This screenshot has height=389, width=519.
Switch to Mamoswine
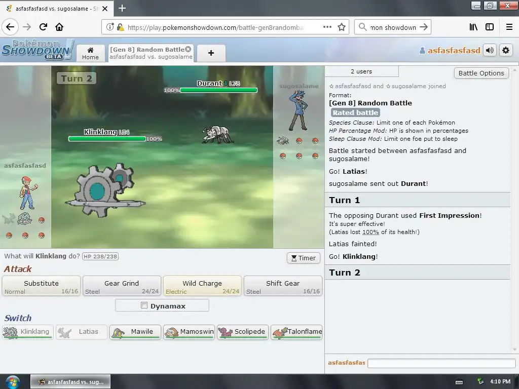point(189,332)
